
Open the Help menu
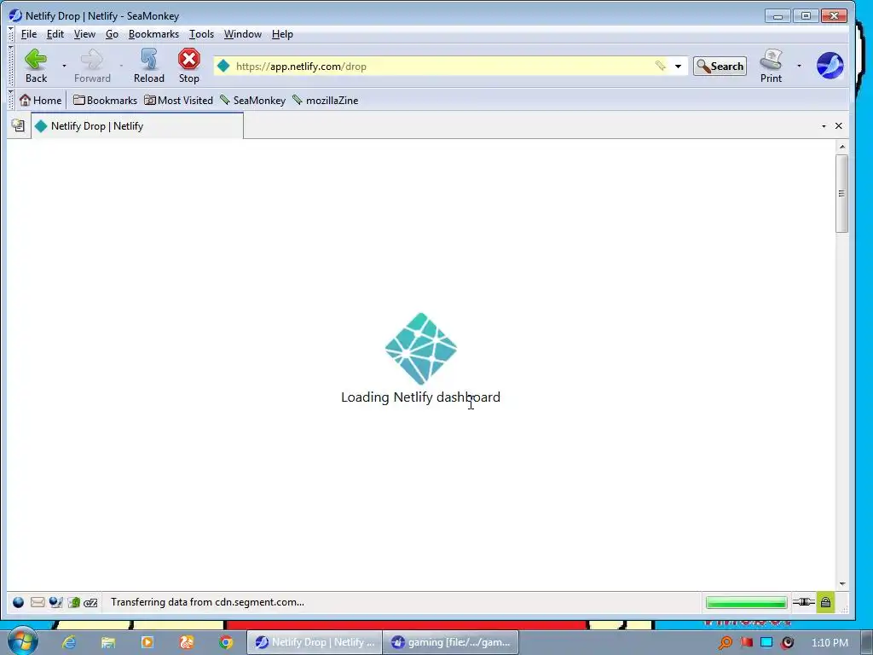[282, 34]
